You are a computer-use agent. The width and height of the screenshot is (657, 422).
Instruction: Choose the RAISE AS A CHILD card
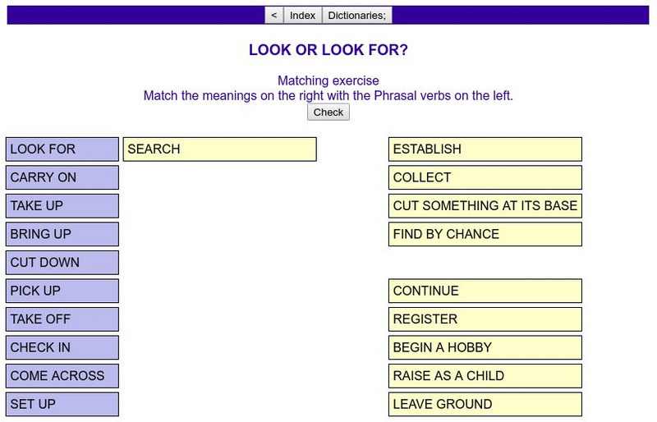point(485,376)
